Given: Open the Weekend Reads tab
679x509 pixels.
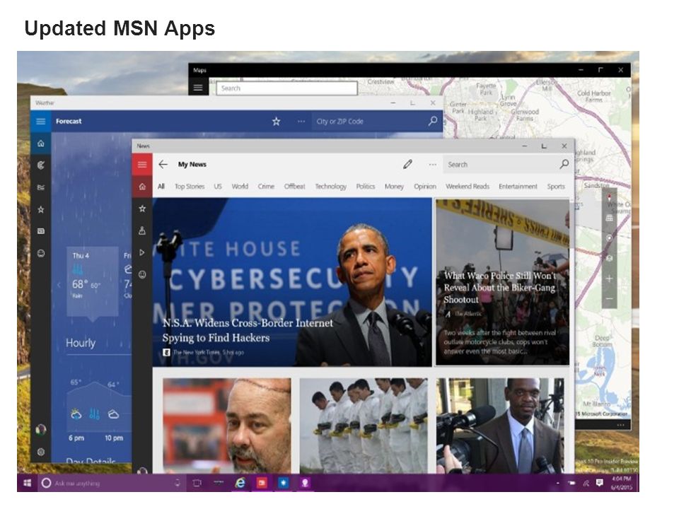Looking at the screenshot, I should pyautogui.click(x=468, y=187).
